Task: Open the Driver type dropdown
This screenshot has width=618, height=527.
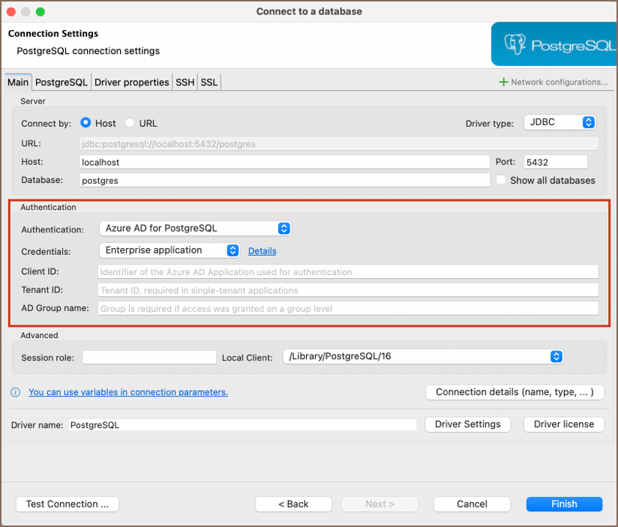Action: (x=559, y=122)
